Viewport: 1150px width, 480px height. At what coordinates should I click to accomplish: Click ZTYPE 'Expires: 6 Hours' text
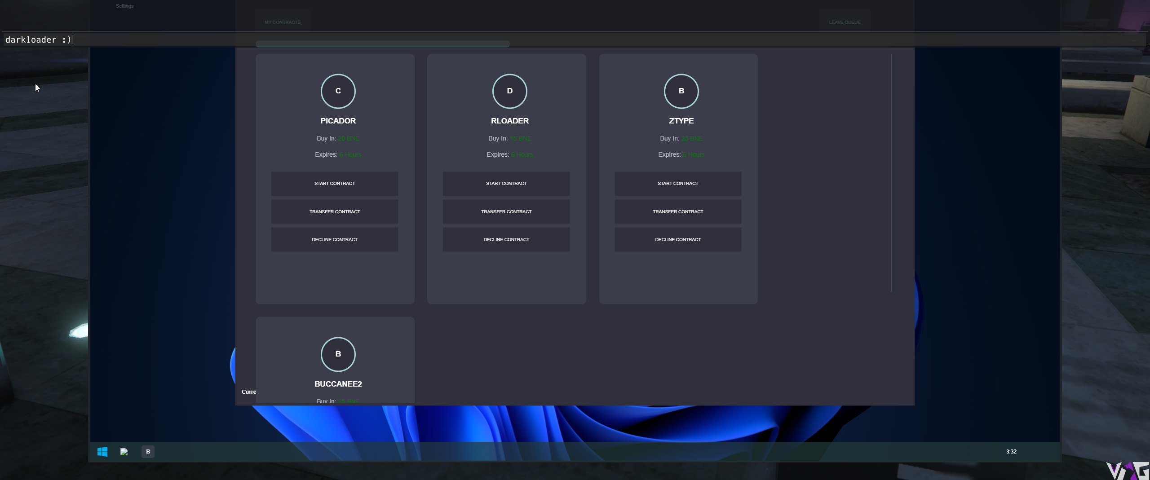click(x=681, y=154)
